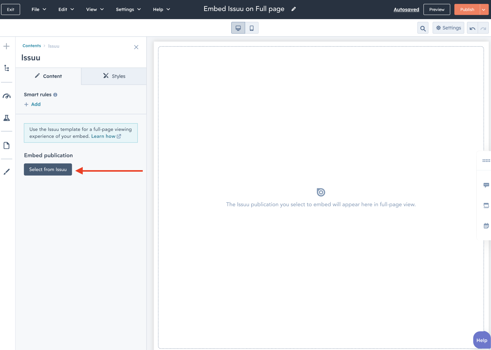Open the design brush icon in sidebar
Screen dimensions: 491x350
[x=6, y=172]
